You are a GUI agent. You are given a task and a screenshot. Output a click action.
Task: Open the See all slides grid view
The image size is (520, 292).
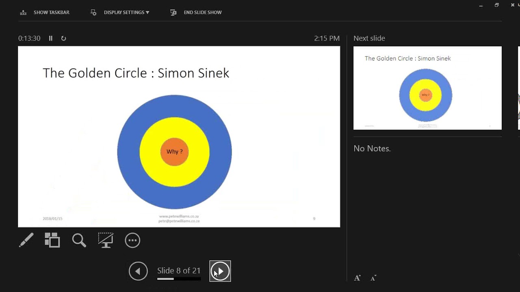click(52, 240)
